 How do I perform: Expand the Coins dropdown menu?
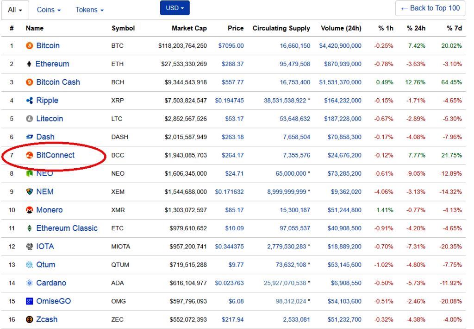49,10
